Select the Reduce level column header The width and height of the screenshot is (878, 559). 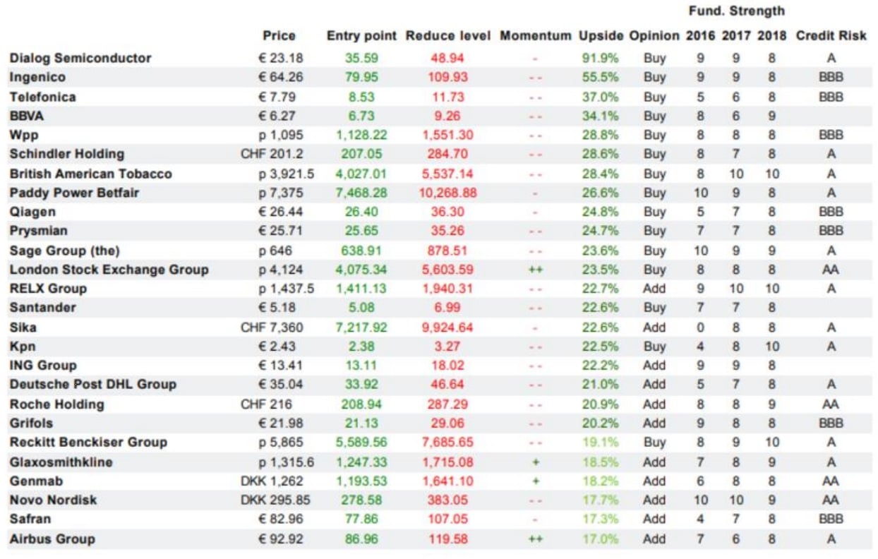pyautogui.click(x=447, y=36)
